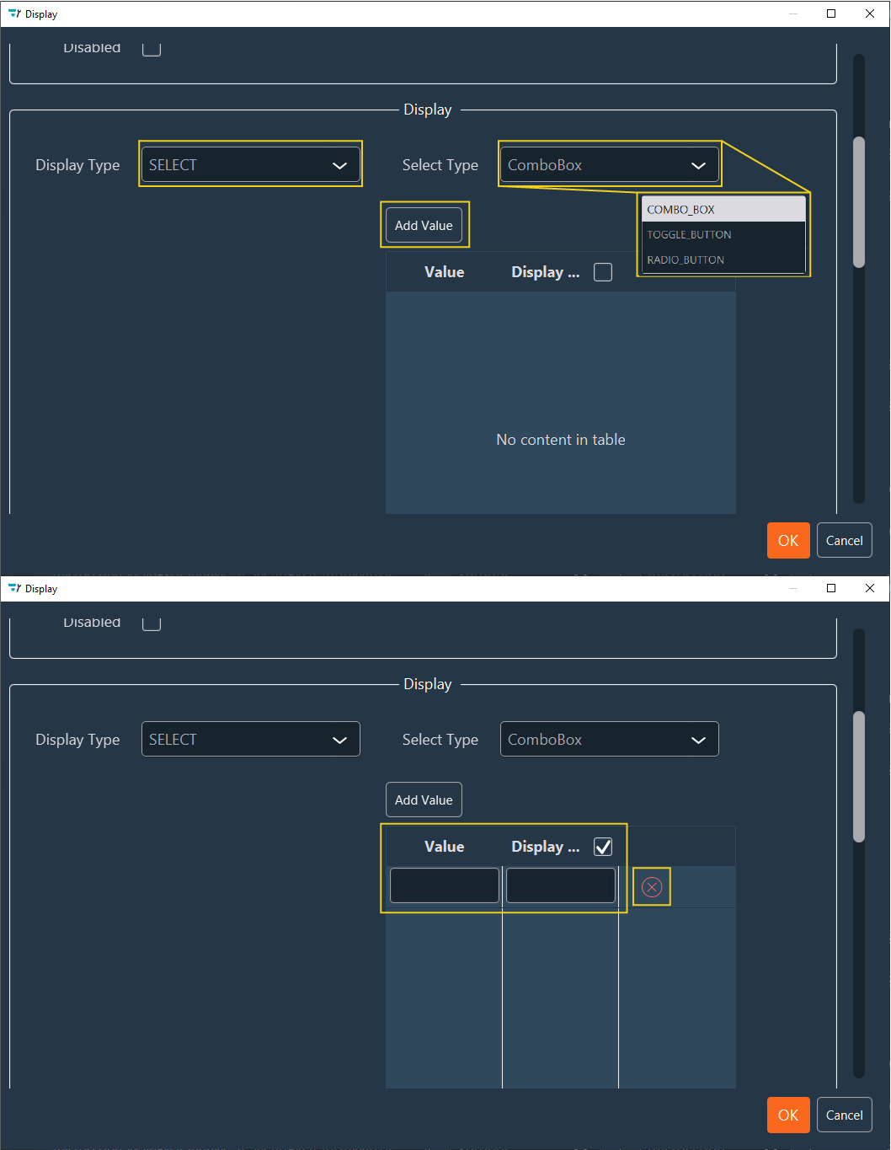Click the OK button in the upper dialog
The image size is (891, 1150).
point(787,540)
